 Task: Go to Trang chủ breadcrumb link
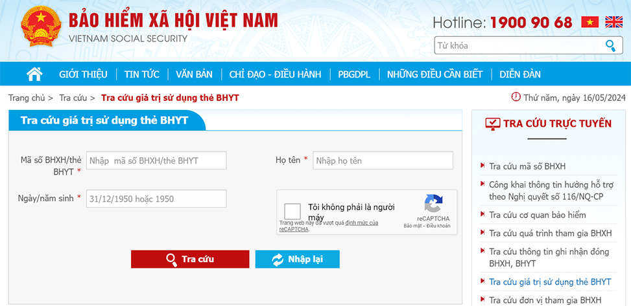[27, 98]
